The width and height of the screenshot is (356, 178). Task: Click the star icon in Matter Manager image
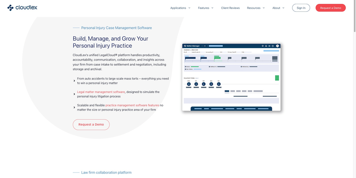[263, 46]
